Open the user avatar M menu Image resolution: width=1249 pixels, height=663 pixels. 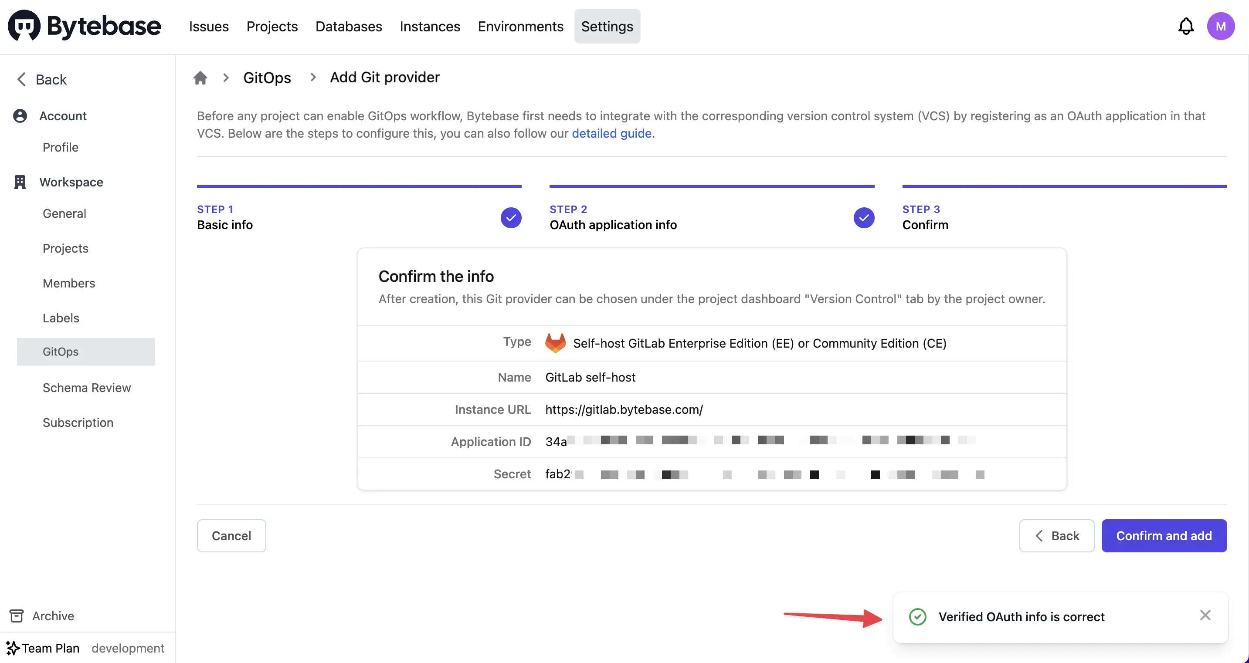[1220, 26]
